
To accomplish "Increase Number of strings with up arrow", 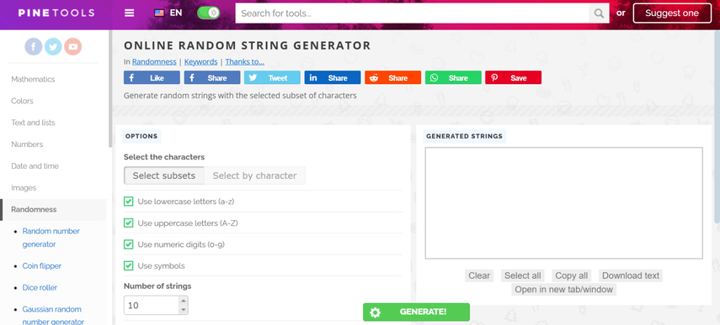I will pos(184,301).
